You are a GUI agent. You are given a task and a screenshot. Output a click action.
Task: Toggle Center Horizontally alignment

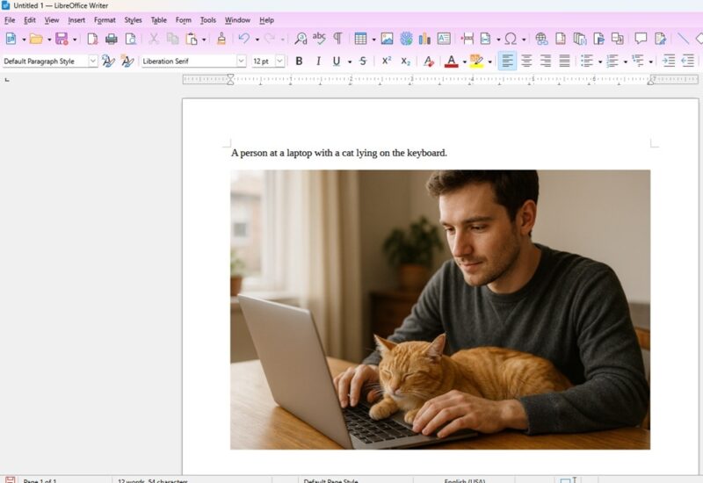tap(526, 61)
